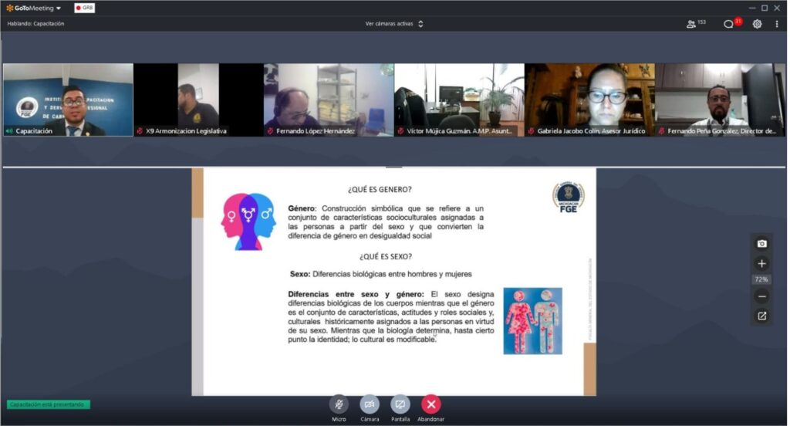The width and height of the screenshot is (790, 426).
Task: Toggle the Micro microphone button
Action: click(339, 404)
